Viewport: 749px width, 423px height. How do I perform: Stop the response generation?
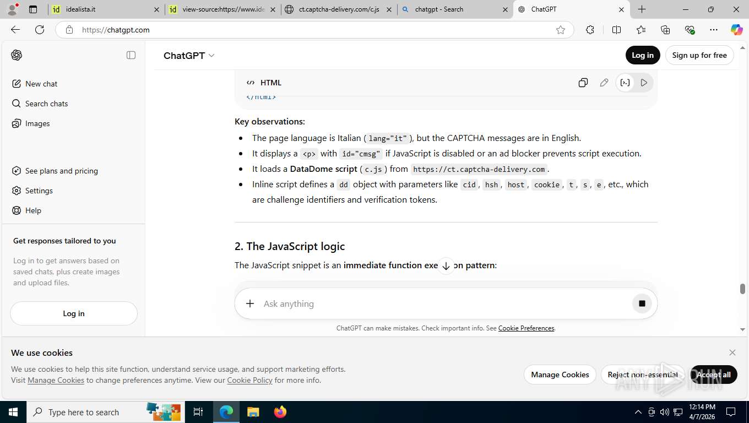click(x=642, y=303)
